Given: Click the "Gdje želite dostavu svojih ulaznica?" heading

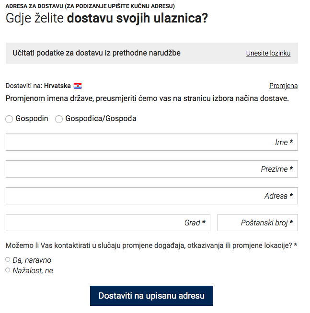Looking at the screenshot, I should [106, 18].
